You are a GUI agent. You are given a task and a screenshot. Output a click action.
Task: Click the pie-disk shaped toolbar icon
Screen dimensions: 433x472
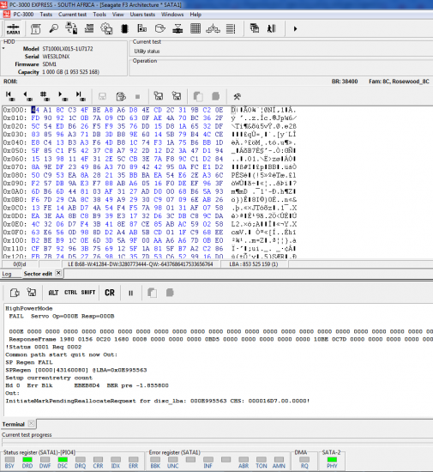click(x=160, y=29)
